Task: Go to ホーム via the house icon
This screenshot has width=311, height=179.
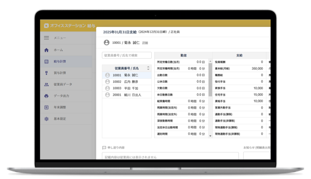Action: [46, 50]
